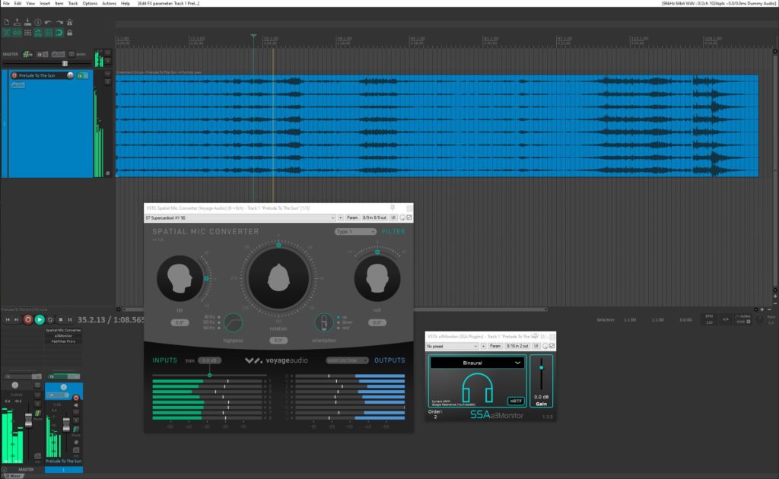Go to project end transport button
Screen dimensions: 779x479
(x=17, y=319)
